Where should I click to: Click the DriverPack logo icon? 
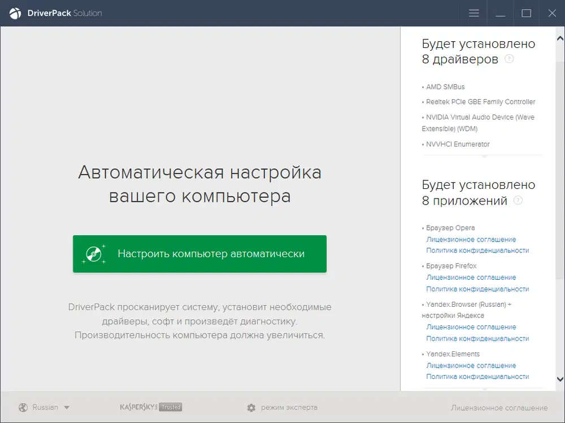tap(15, 14)
